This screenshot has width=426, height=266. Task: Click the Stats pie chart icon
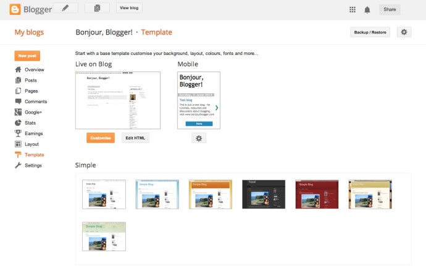click(x=18, y=123)
